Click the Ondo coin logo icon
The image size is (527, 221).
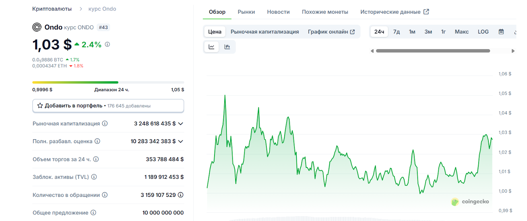pos(37,27)
